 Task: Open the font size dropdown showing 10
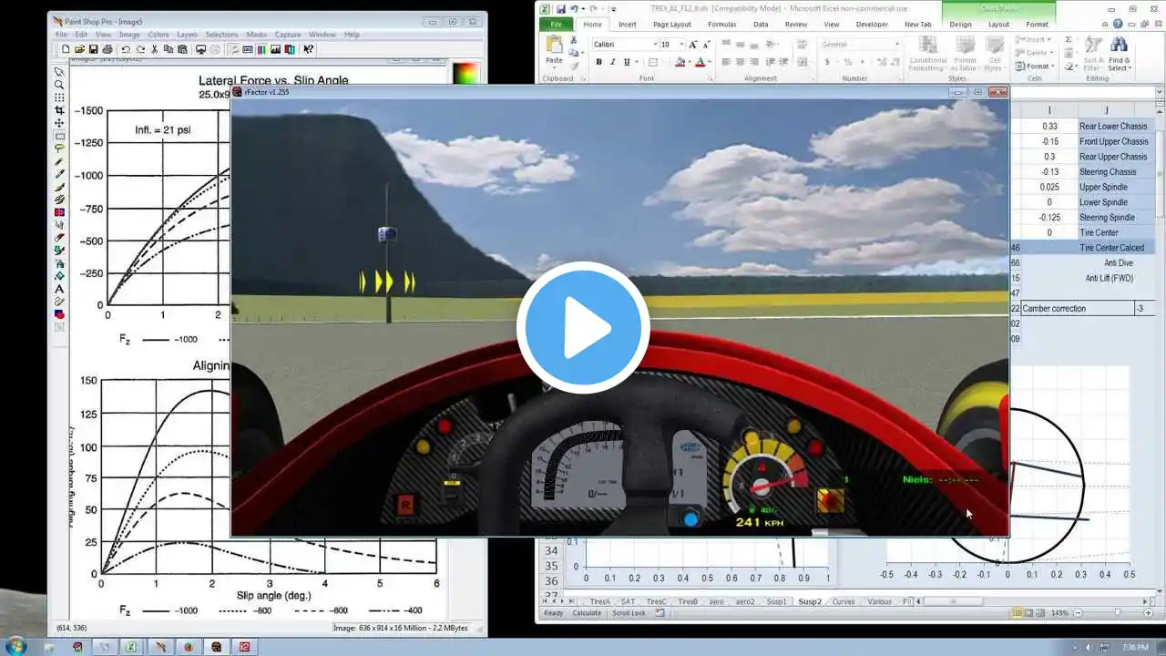click(679, 45)
